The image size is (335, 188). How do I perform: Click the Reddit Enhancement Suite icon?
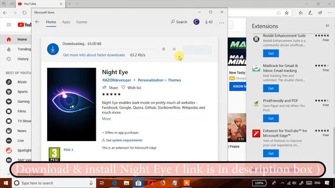pos(256,39)
